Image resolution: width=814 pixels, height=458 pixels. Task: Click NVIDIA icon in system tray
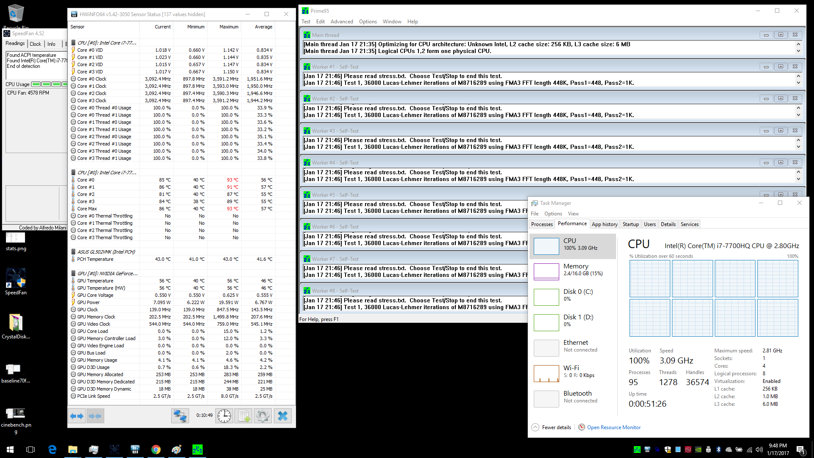[x=698, y=450]
